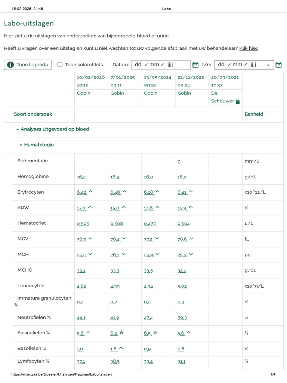Clear the end date with the x icon
287x383 pixels.
tap(268, 65)
